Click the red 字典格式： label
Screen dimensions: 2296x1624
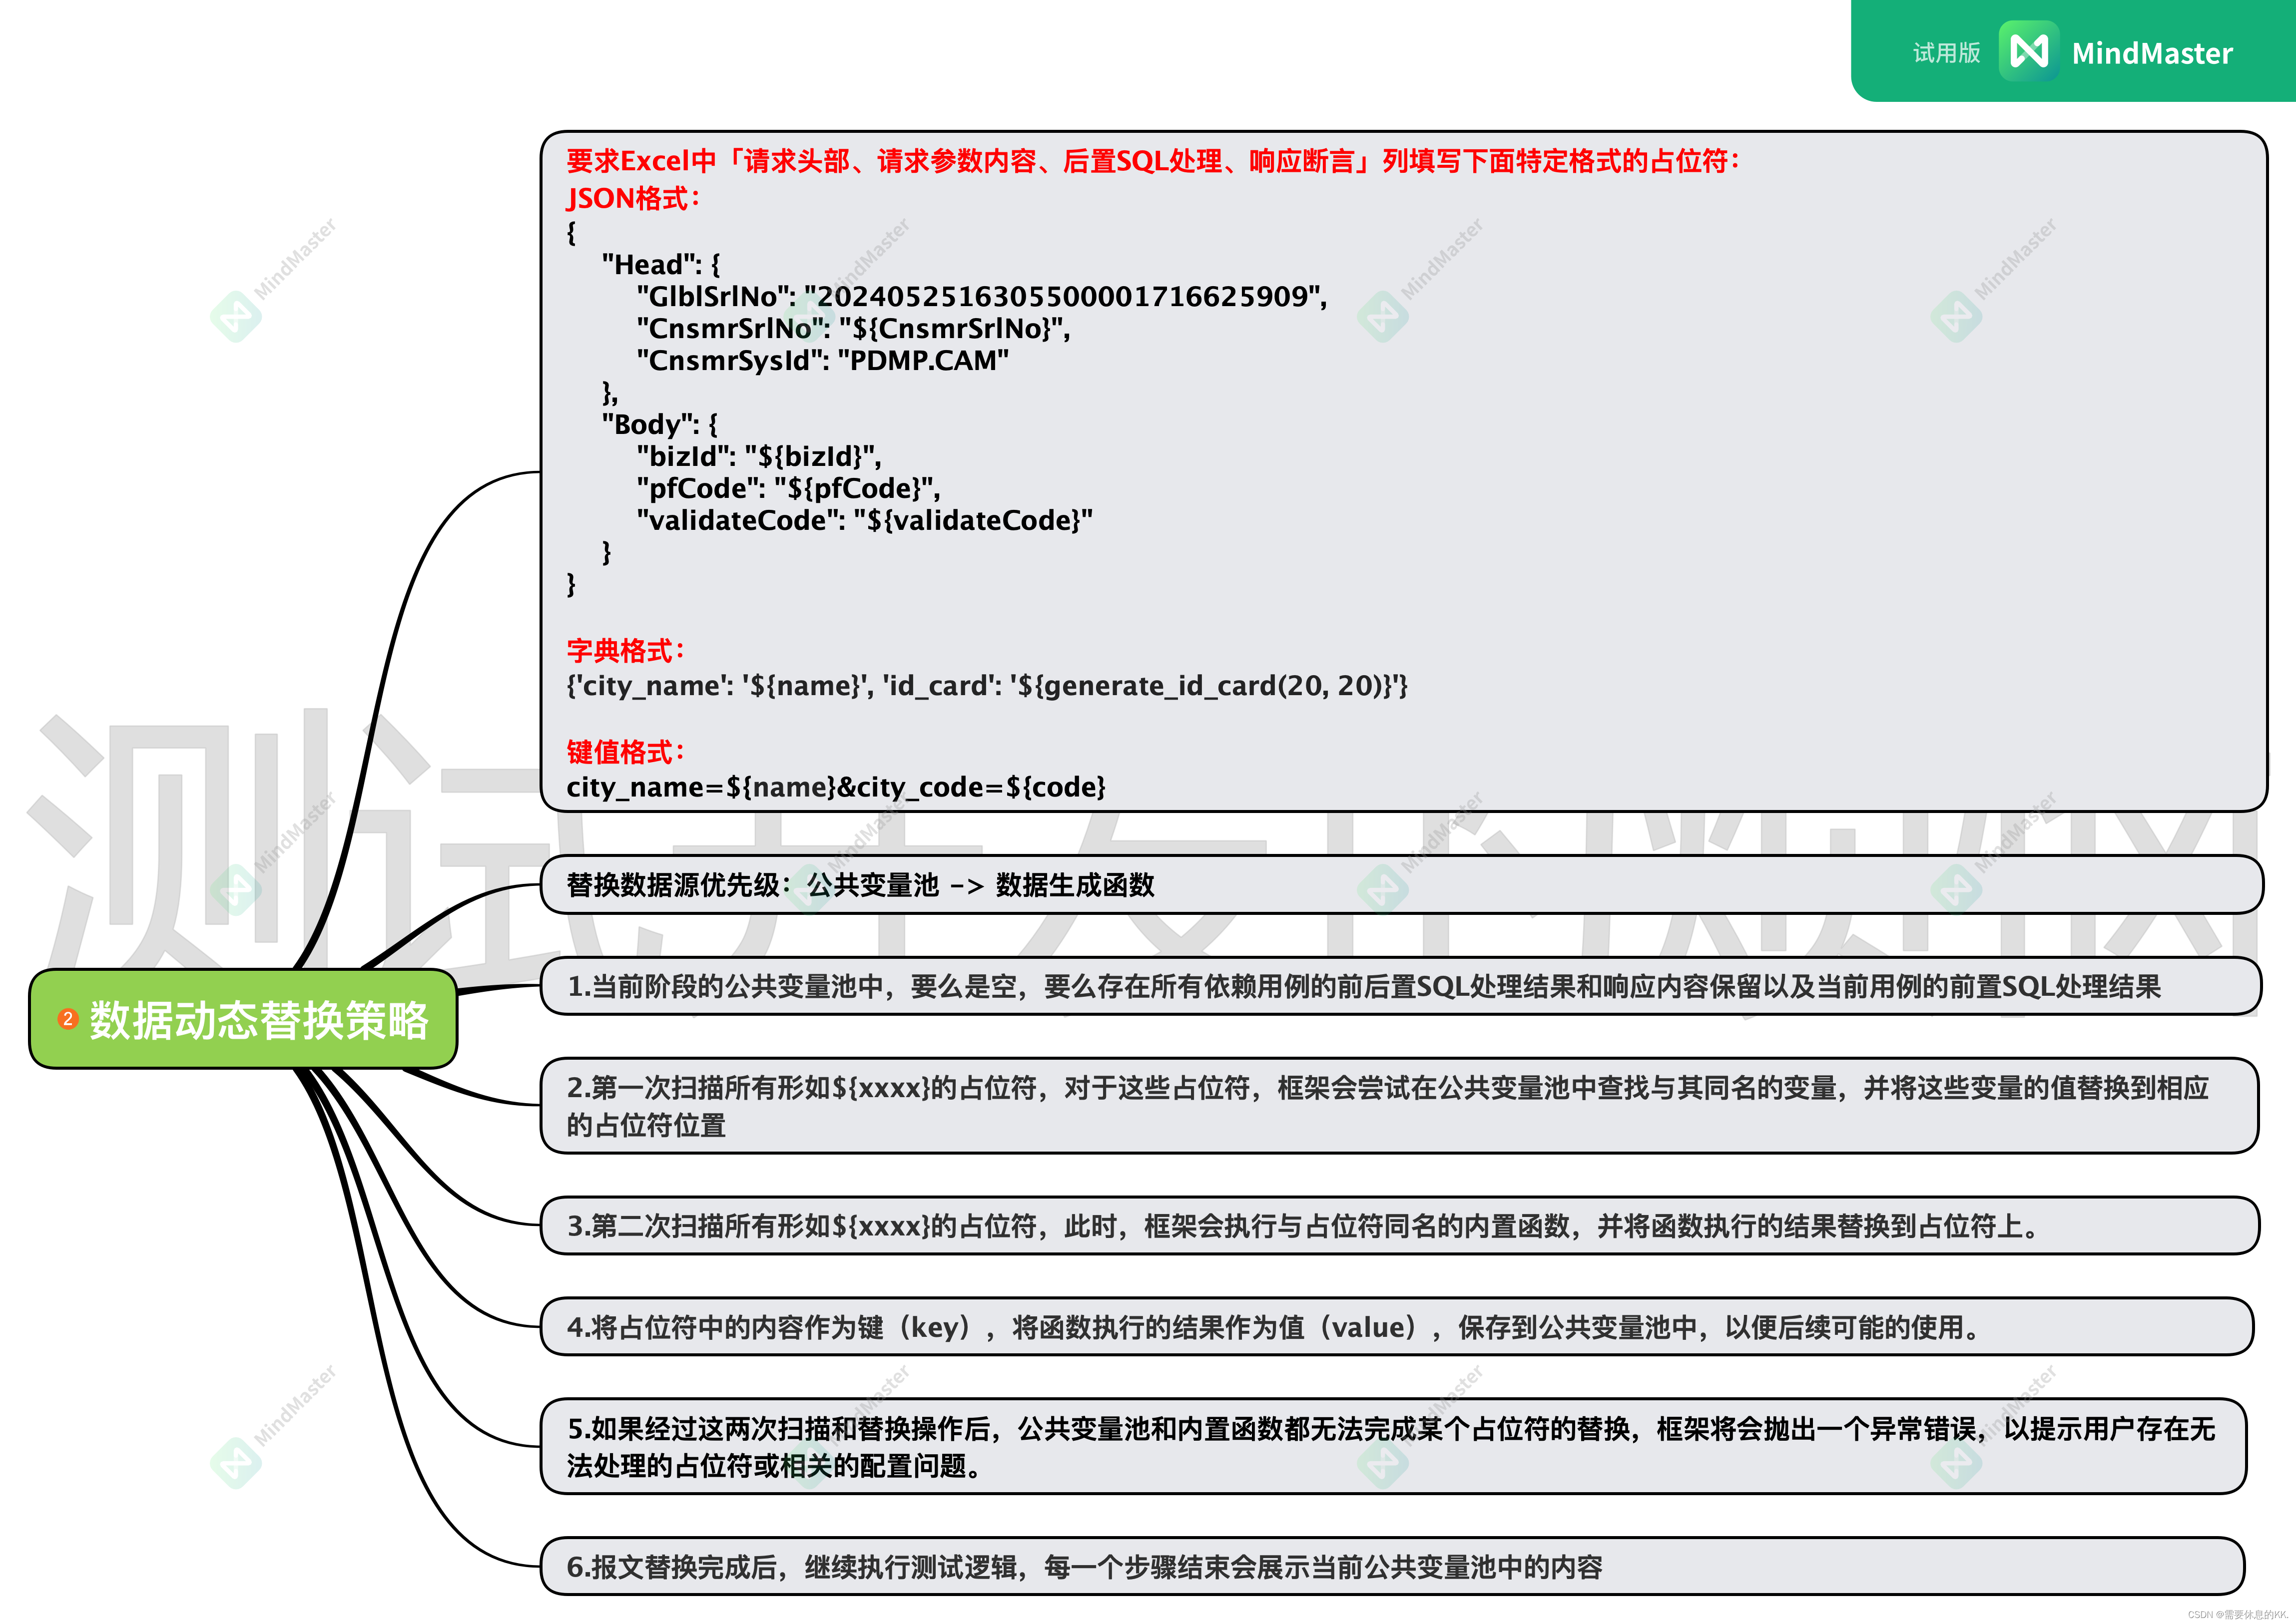pyautogui.click(x=626, y=650)
